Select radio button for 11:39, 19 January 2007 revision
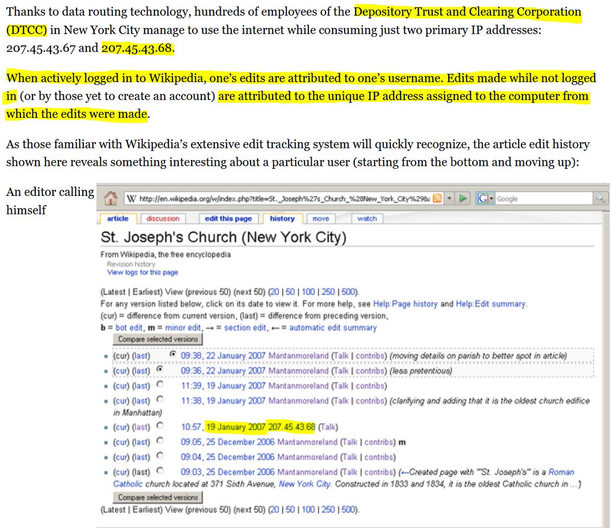Image resolution: width=613 pixels, height=528 pixels. pos(160,384)
